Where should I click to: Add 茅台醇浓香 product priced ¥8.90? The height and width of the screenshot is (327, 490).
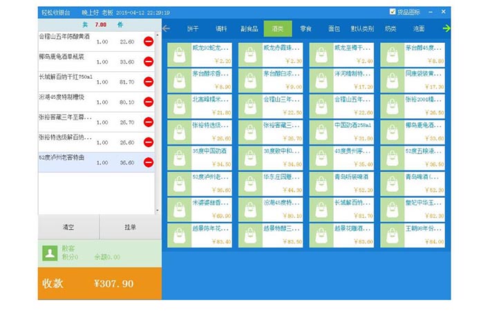click(200, 81)
